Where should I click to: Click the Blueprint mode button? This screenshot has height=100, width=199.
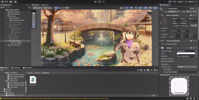[x=192, y=26]
